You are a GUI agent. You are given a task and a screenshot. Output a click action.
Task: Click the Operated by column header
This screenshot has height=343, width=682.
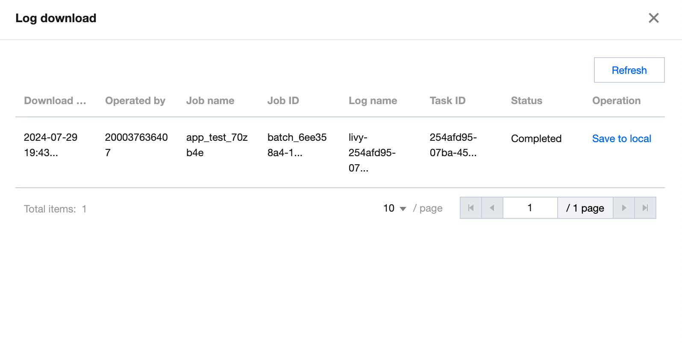pyautogui.click(x=135, y=101)
